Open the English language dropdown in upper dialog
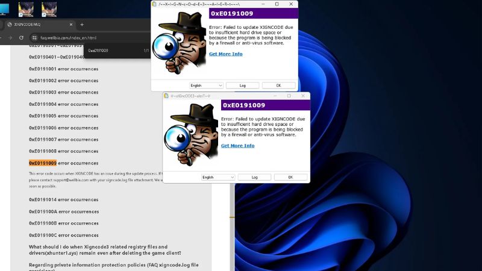 [207, 86]
